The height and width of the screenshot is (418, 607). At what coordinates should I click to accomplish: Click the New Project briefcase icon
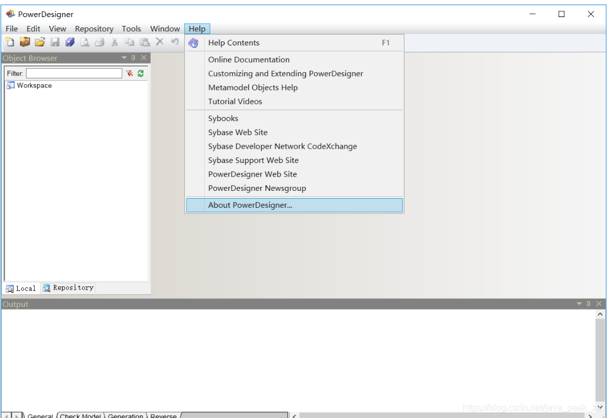coord(25,41)
